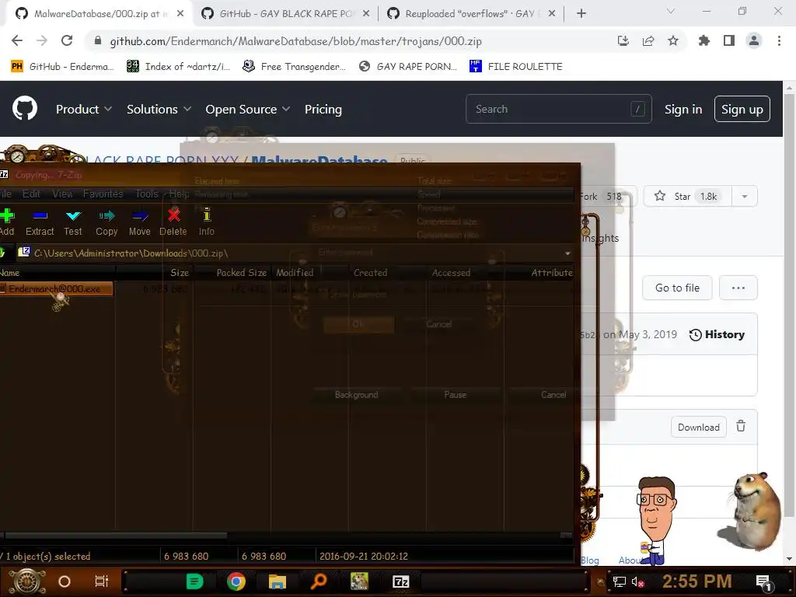Click the Task View taskbar icon
The image size is (796, 597).
pyautogui.click(x=102, y=581)
